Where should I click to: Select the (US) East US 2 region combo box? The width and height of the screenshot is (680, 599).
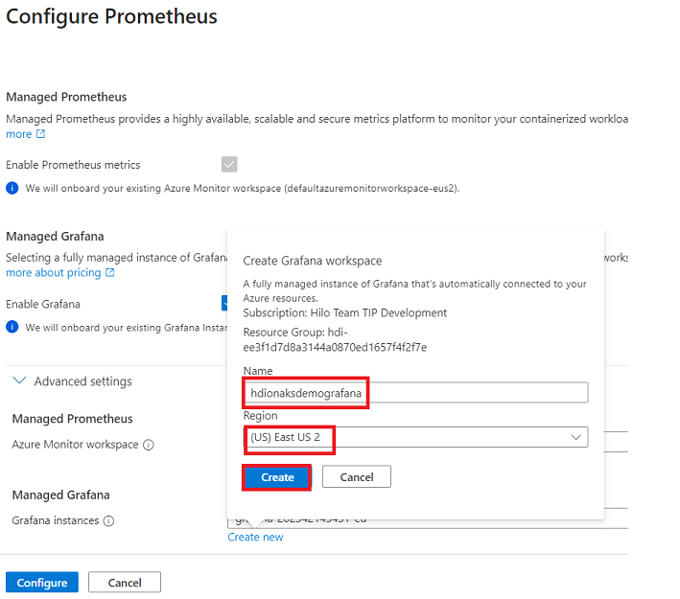(x=415, y=437)
